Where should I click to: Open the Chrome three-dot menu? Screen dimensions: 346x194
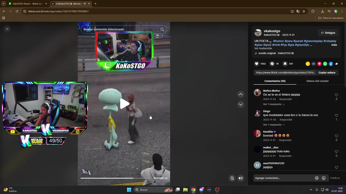click(342, 11)
